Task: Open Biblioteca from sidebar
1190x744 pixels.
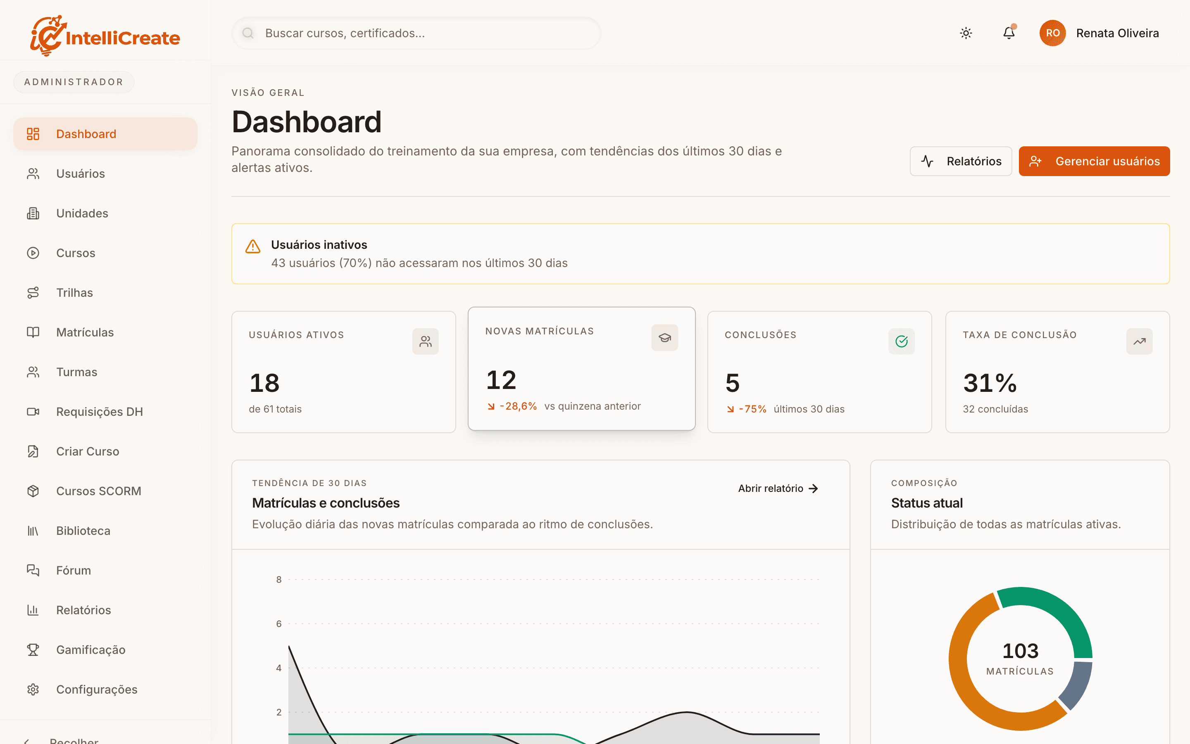Action: pyautogui.click(x=105, y=530)
